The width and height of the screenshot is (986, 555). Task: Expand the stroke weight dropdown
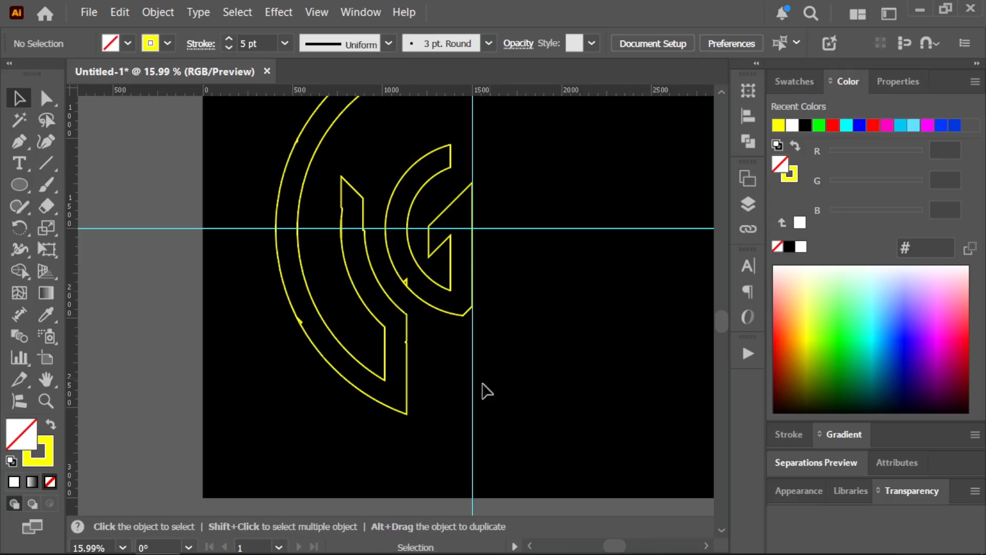(285, 43)
